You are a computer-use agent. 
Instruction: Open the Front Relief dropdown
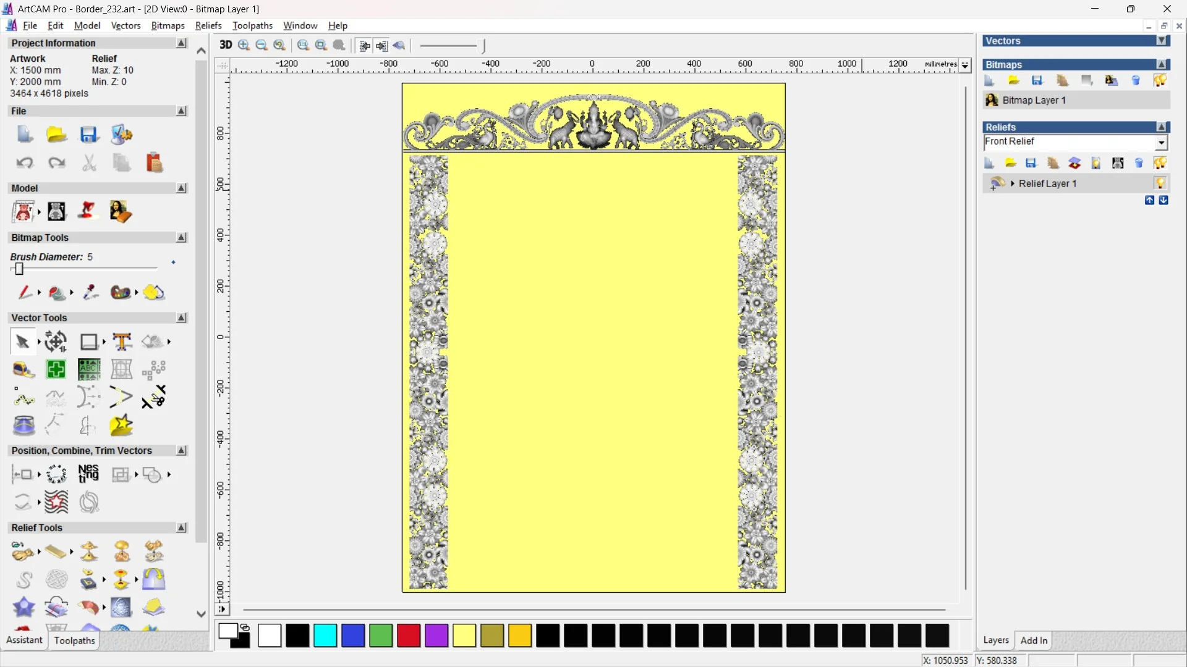click(1161, 143)
